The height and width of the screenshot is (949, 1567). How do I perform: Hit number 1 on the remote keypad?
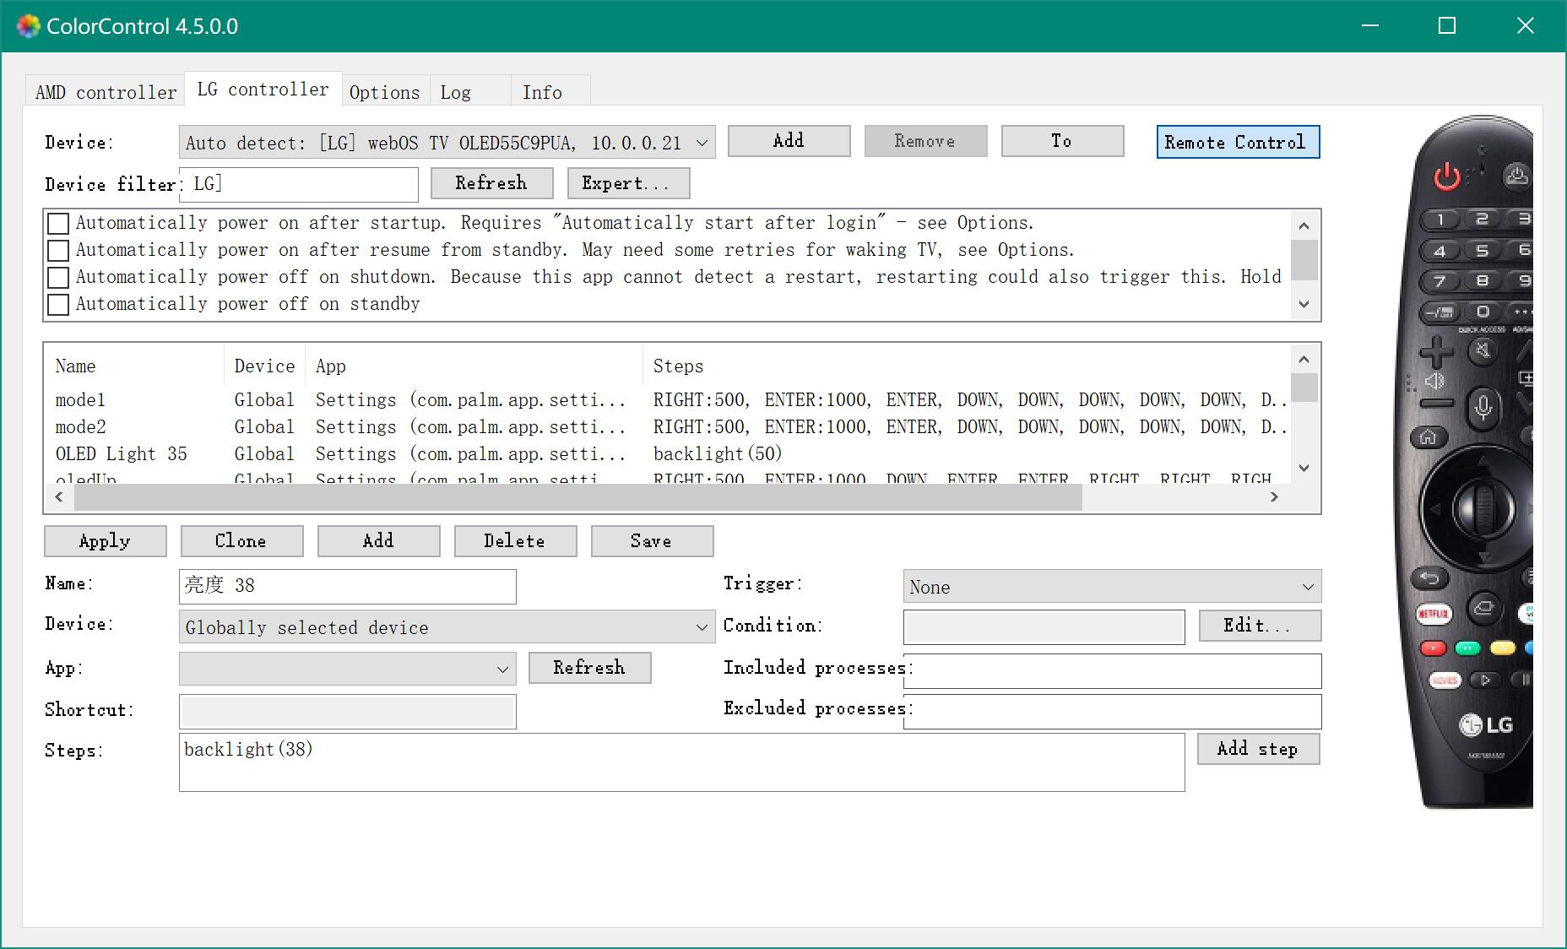pos(1442,220)
